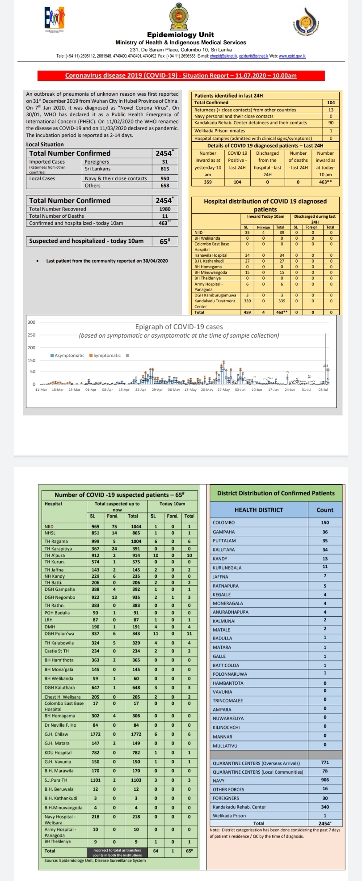This screenshot has width=362, height=881.
Task: Click the Sri Lanka government emblem
Action: 180,17
